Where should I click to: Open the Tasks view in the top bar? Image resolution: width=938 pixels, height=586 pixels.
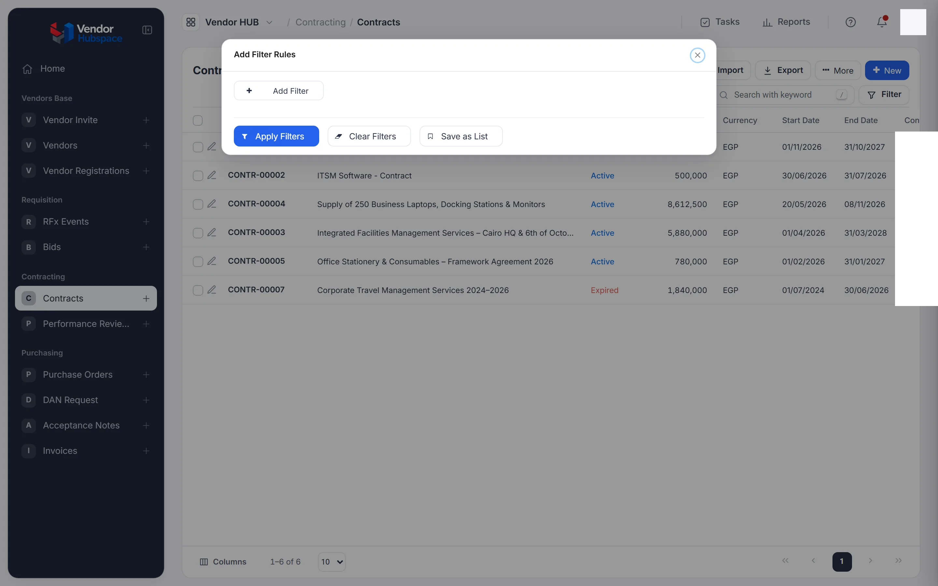pos(720,22)
